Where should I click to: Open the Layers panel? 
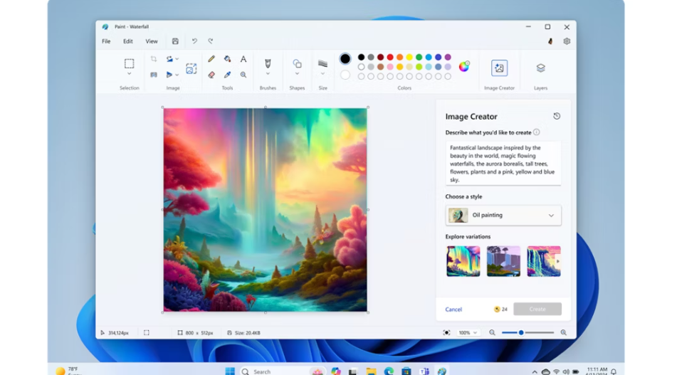540,68
